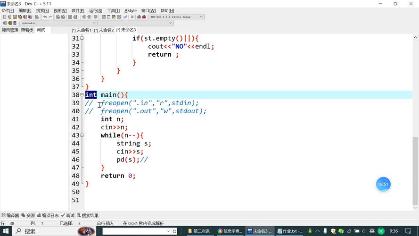Open the AStyle menu
The image size is (419, 236).
(131, 10)
